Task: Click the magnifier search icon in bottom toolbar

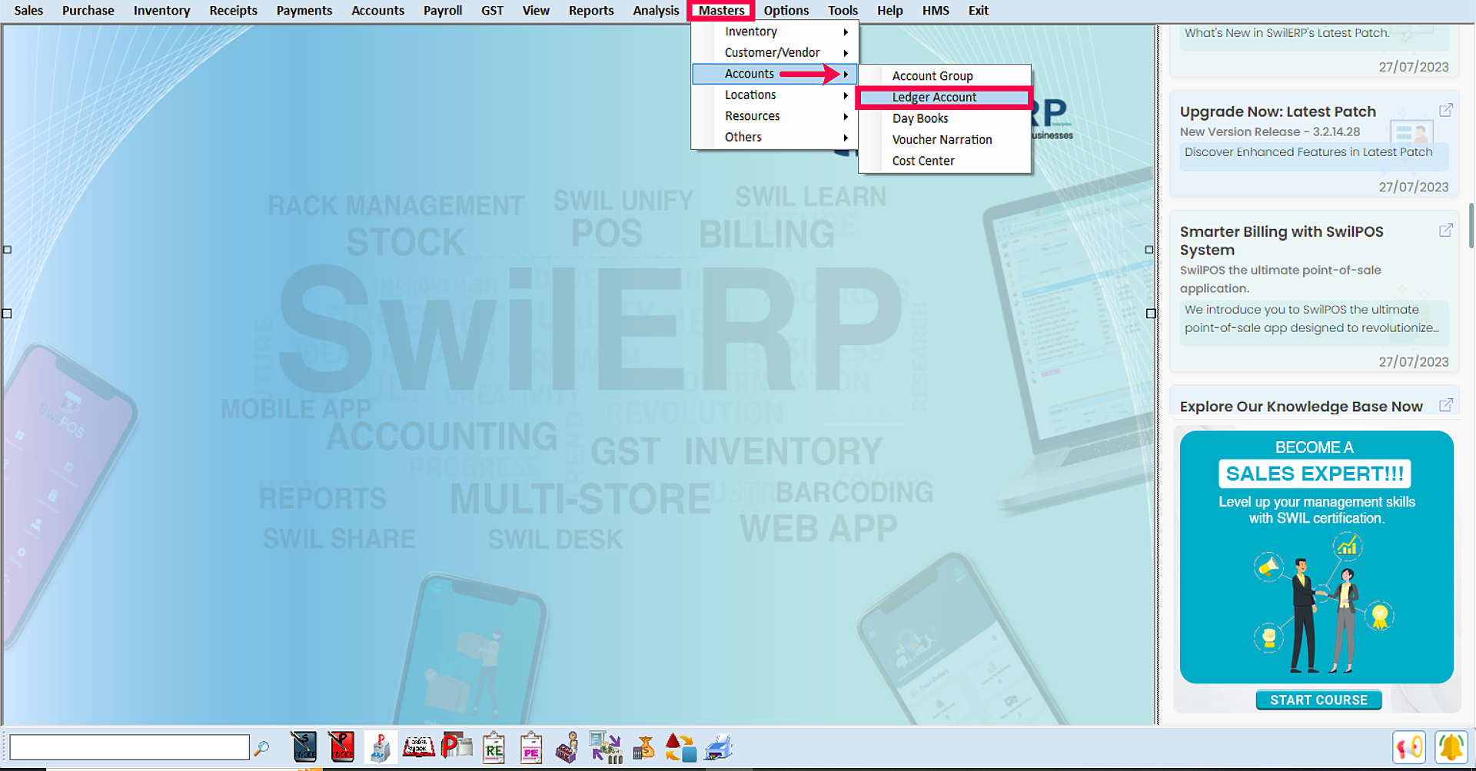Action: 262,748
